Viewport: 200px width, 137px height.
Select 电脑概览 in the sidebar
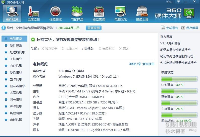tap(14, 39)
